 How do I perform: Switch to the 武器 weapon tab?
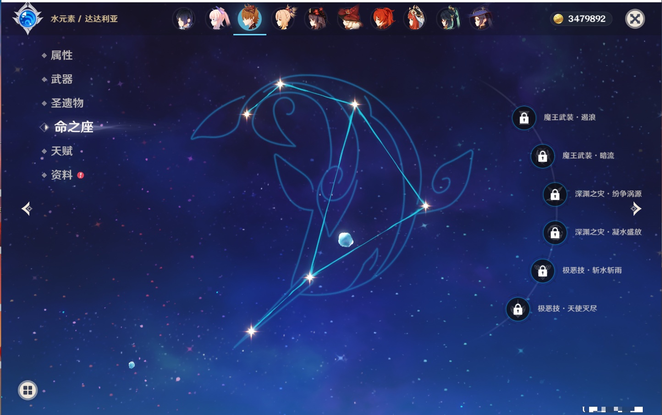[61, 79]
